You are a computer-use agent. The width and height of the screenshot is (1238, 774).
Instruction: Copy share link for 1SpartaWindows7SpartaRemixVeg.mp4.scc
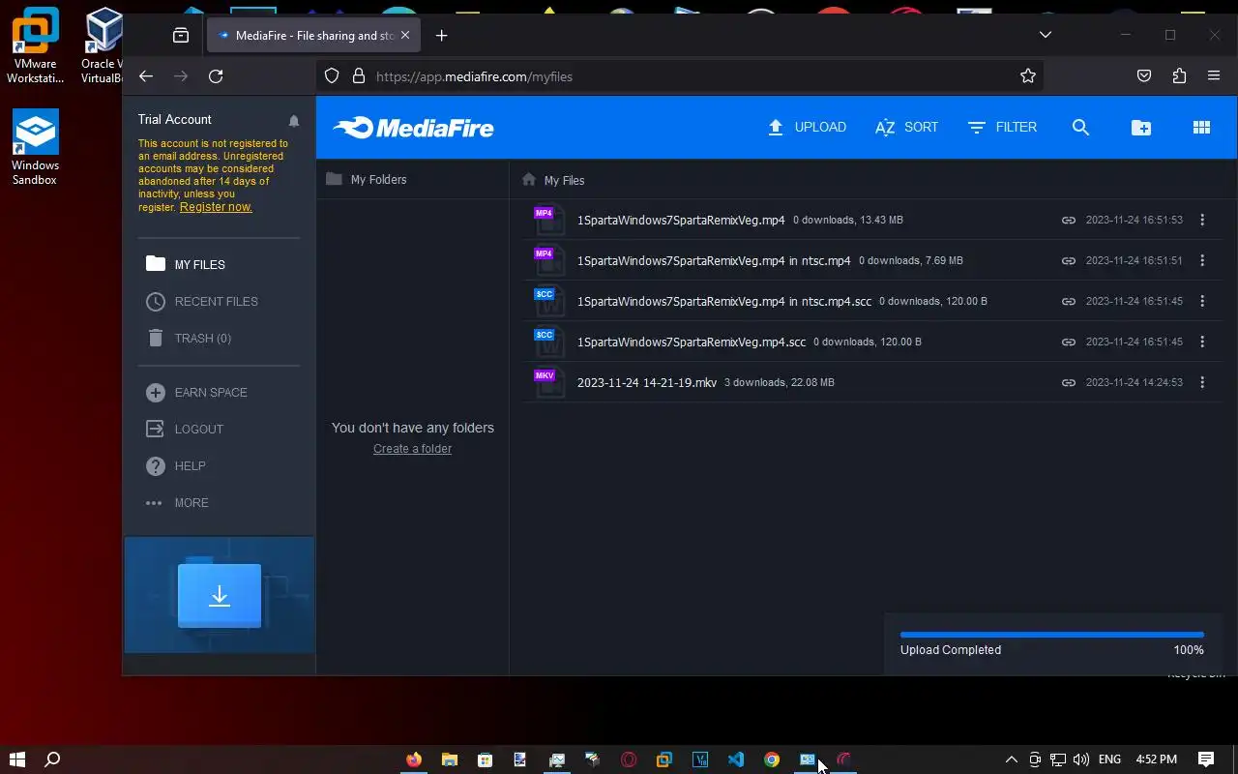pyautogui.click(x=1069, y=342)
